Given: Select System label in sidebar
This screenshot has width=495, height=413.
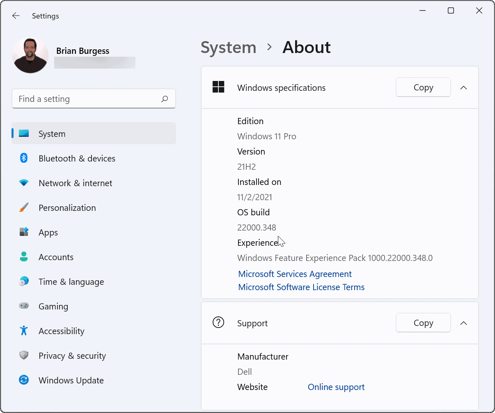Looking at the screenshot, I should coord(52,134).
